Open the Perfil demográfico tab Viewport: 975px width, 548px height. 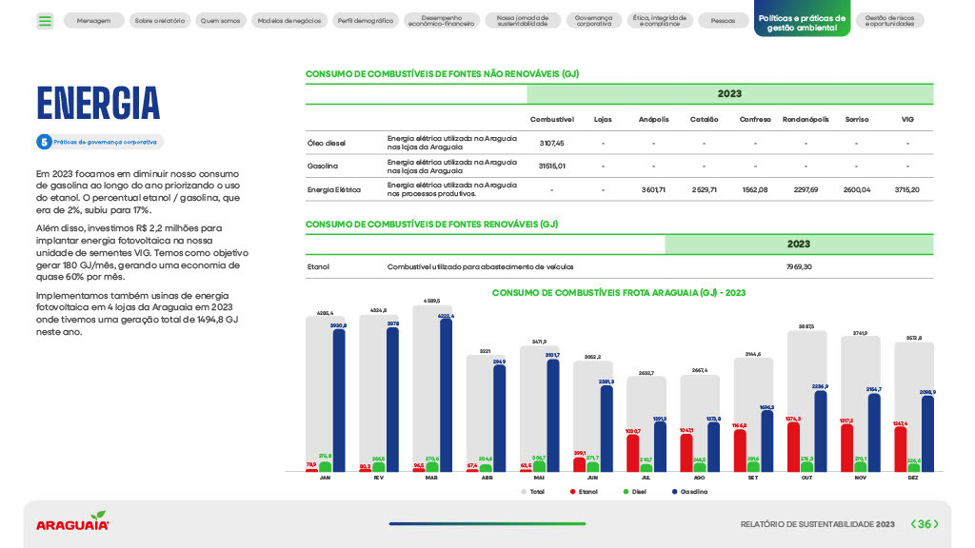(366, 21)
